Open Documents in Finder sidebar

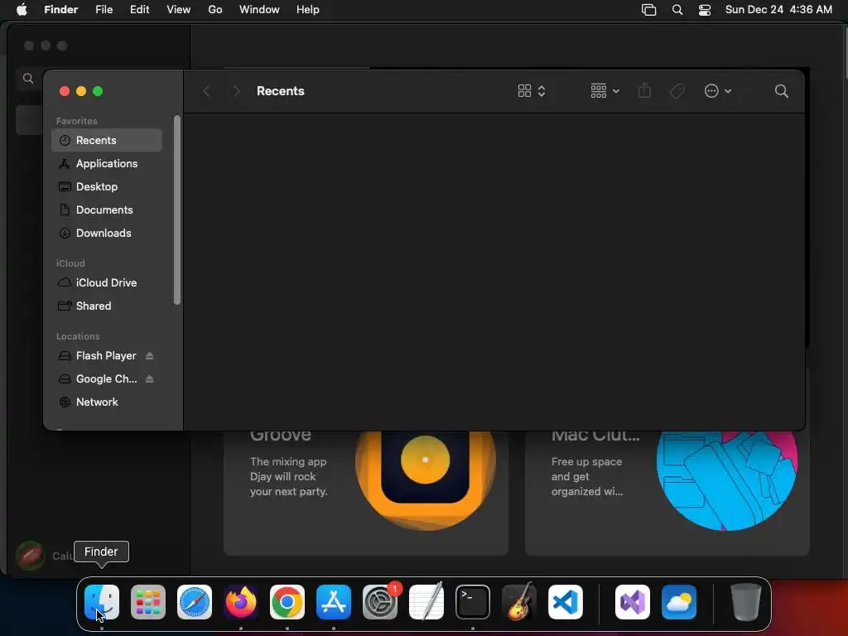107,210
